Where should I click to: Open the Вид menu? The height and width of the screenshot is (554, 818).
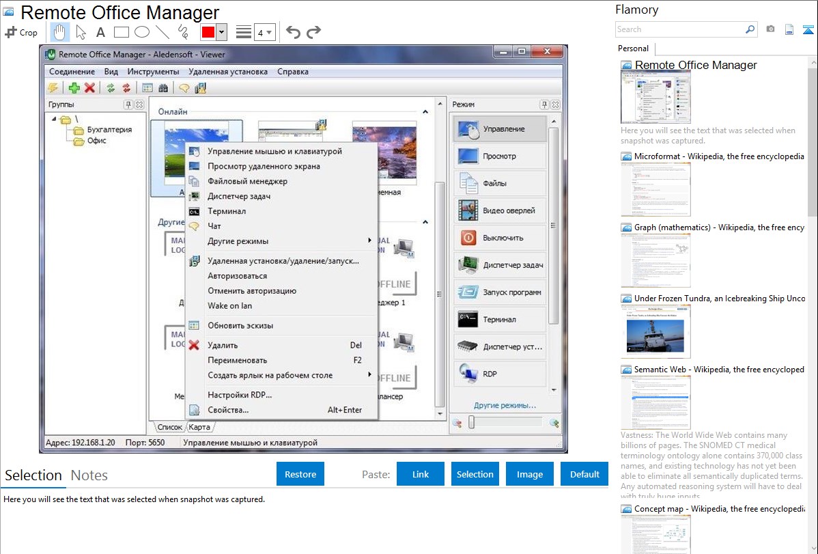111,72
